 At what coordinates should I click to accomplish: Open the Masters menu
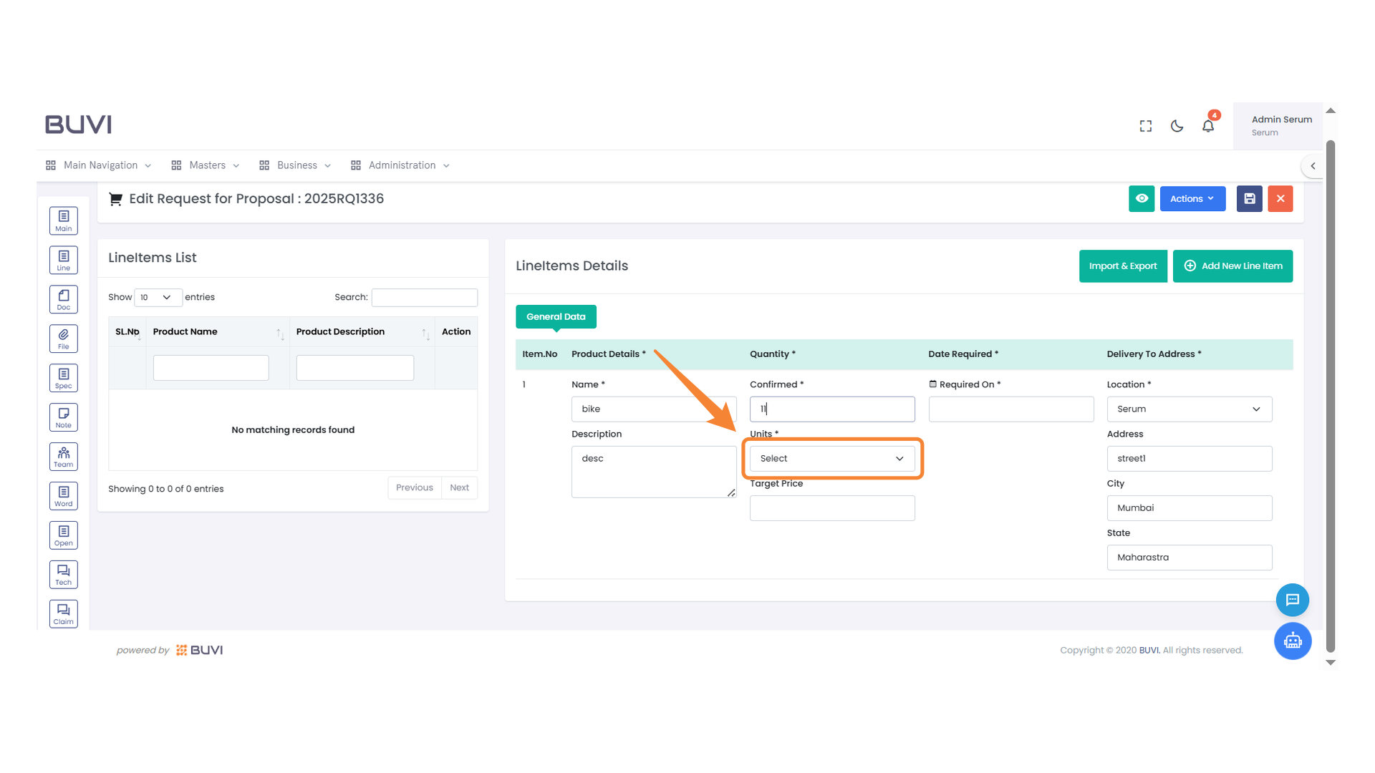(x=206, y=165)
